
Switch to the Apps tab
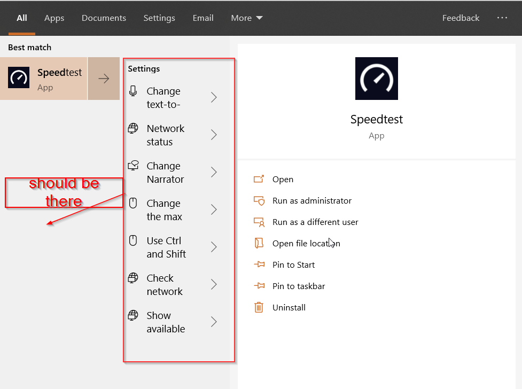pos(54,18)
